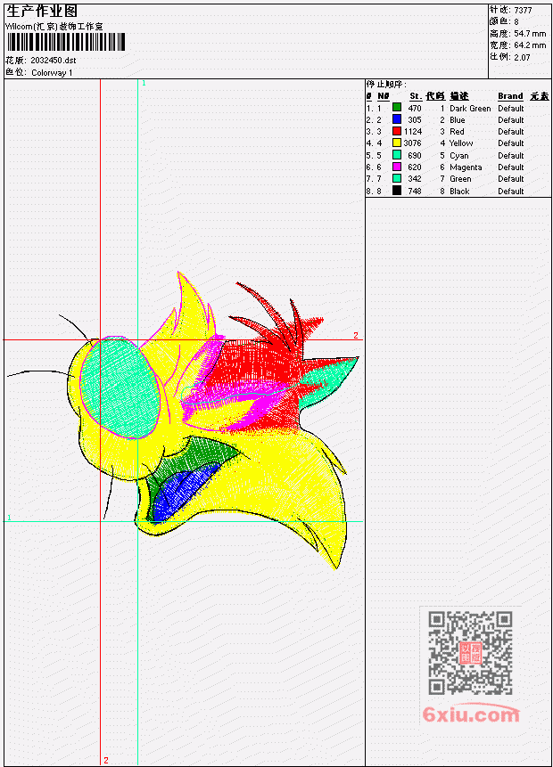Click Default brand in the Black row

[511, 192]
